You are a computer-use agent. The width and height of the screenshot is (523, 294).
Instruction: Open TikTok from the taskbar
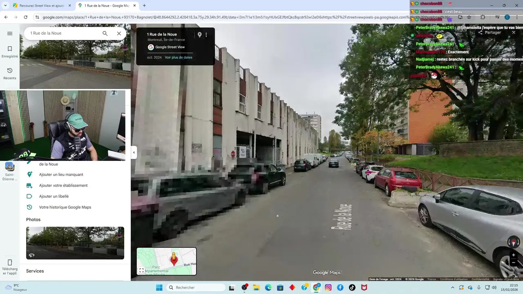tap(352, 287)
